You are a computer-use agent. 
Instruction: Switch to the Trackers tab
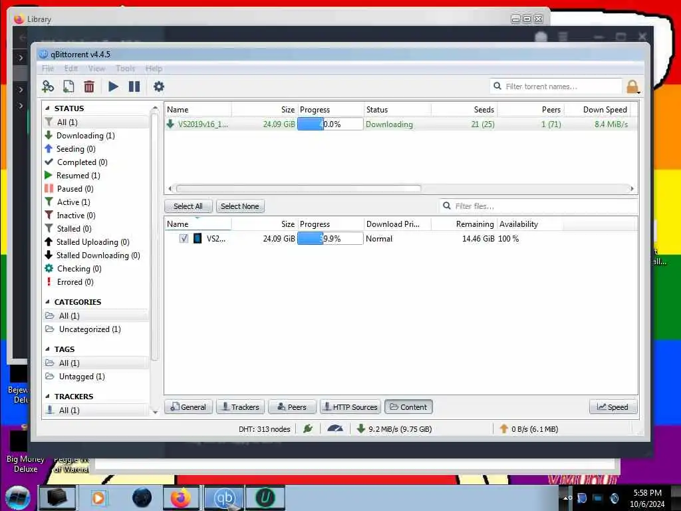point(240,407)
